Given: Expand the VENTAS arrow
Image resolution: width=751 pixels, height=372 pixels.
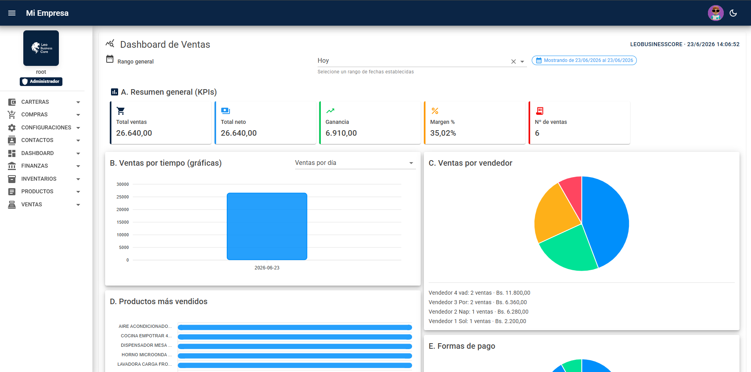Looking at the screenshot, I should coord(78,205).
